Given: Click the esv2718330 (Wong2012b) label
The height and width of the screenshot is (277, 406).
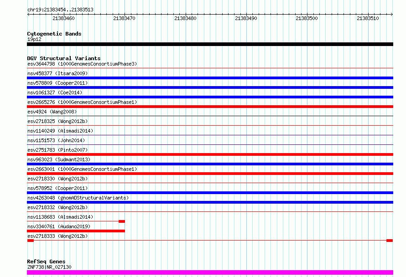Looking at the screenshot, I should click(x=57, y=179).
